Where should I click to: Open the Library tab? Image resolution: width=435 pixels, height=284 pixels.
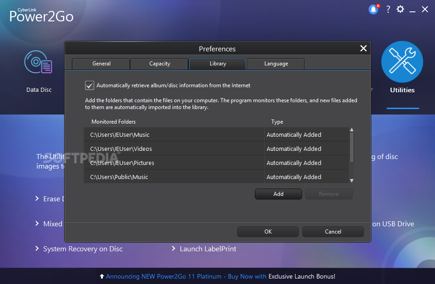pos(217,64)
